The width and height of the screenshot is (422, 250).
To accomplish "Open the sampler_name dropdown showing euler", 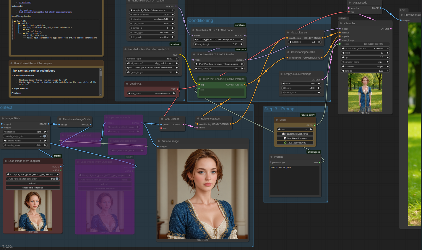I will 365,62.
